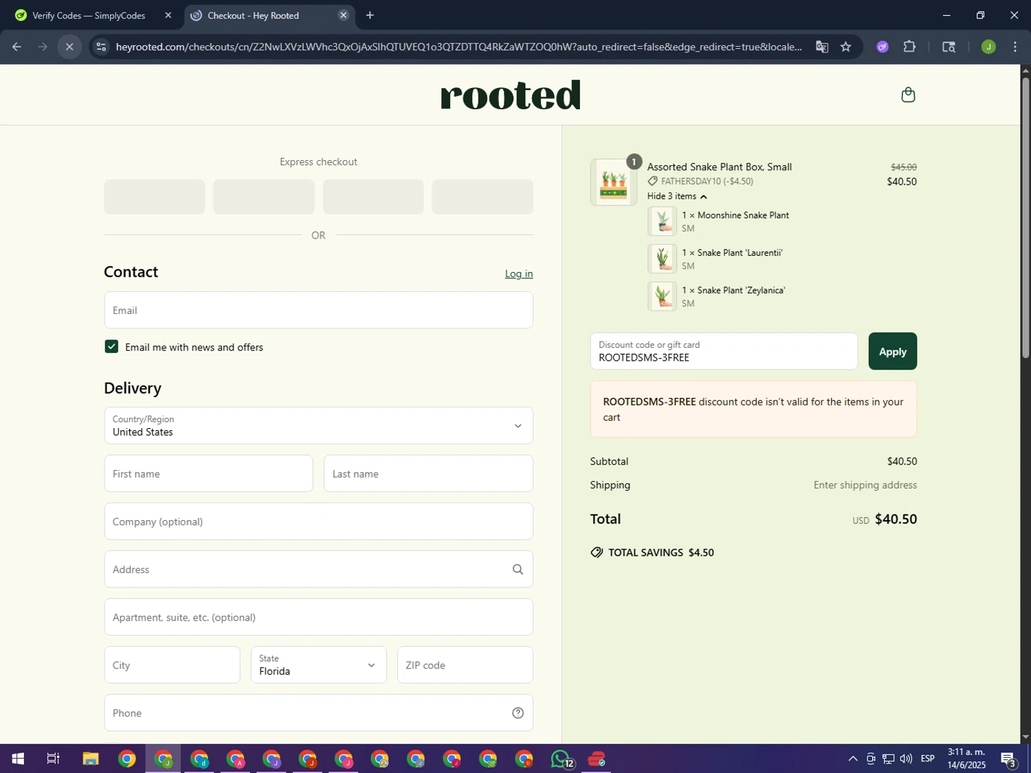Viewport: 1031px width, 773px height.
Task: Click the Apply discount button
Action: coord(892,351)
